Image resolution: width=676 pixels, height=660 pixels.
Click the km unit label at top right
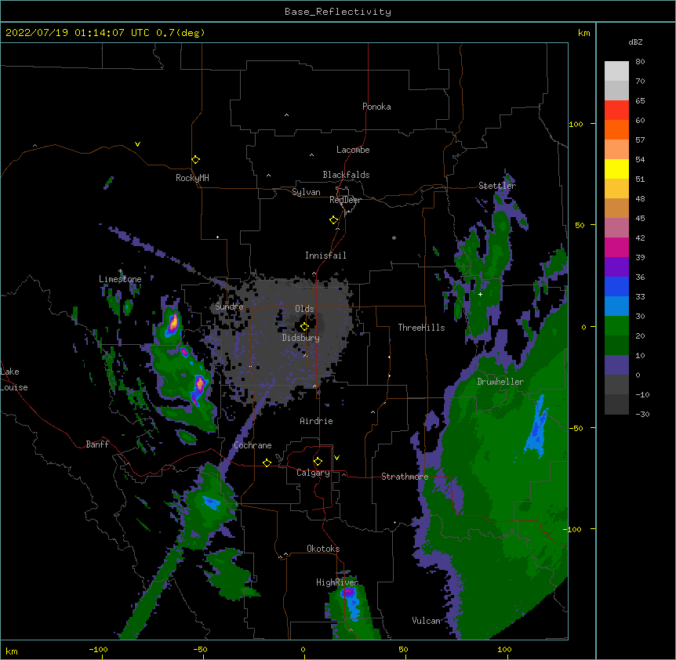pyautogui.click(x=583, y=33)
